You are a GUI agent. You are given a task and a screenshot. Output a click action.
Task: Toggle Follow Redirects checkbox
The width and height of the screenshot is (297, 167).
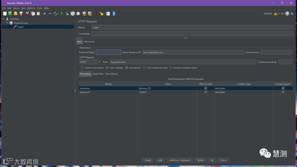tap(107, 68)
